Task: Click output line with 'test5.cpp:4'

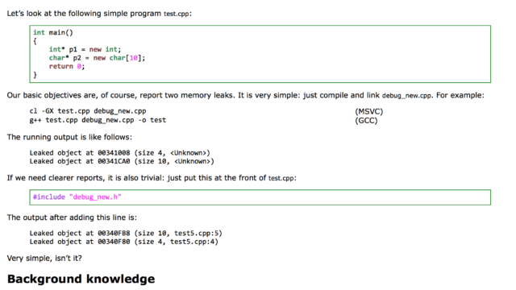Action: [x=123, y=242]
